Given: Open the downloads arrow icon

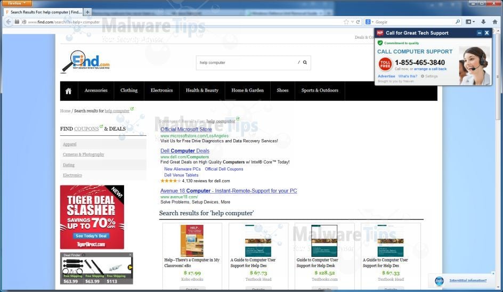Looking at the screenshot, I should [483, 22].
